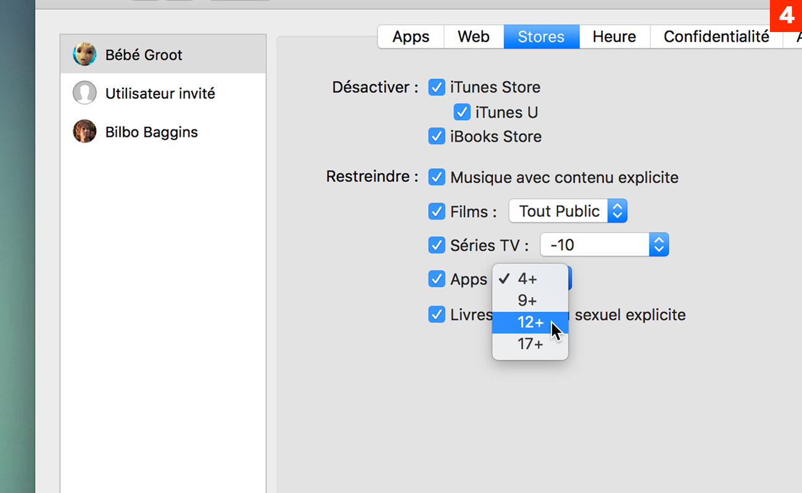The width and height of the screenshot is (802, 493).
Task: Pick the 9+ rating option
Action: click(x=530, y=301)
